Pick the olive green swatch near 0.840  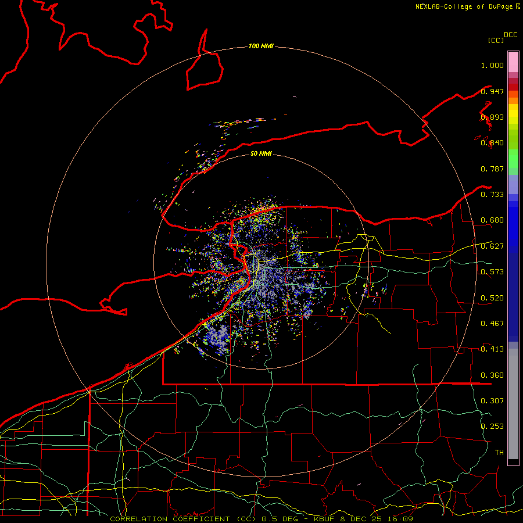pyautogui.click(x=513, y=139)
